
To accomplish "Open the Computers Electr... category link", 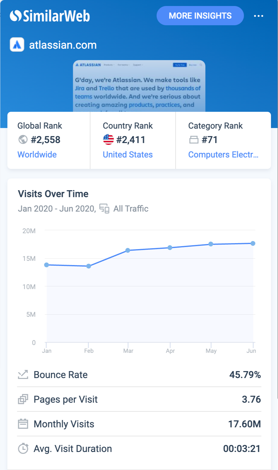I will tap(223, 154).
